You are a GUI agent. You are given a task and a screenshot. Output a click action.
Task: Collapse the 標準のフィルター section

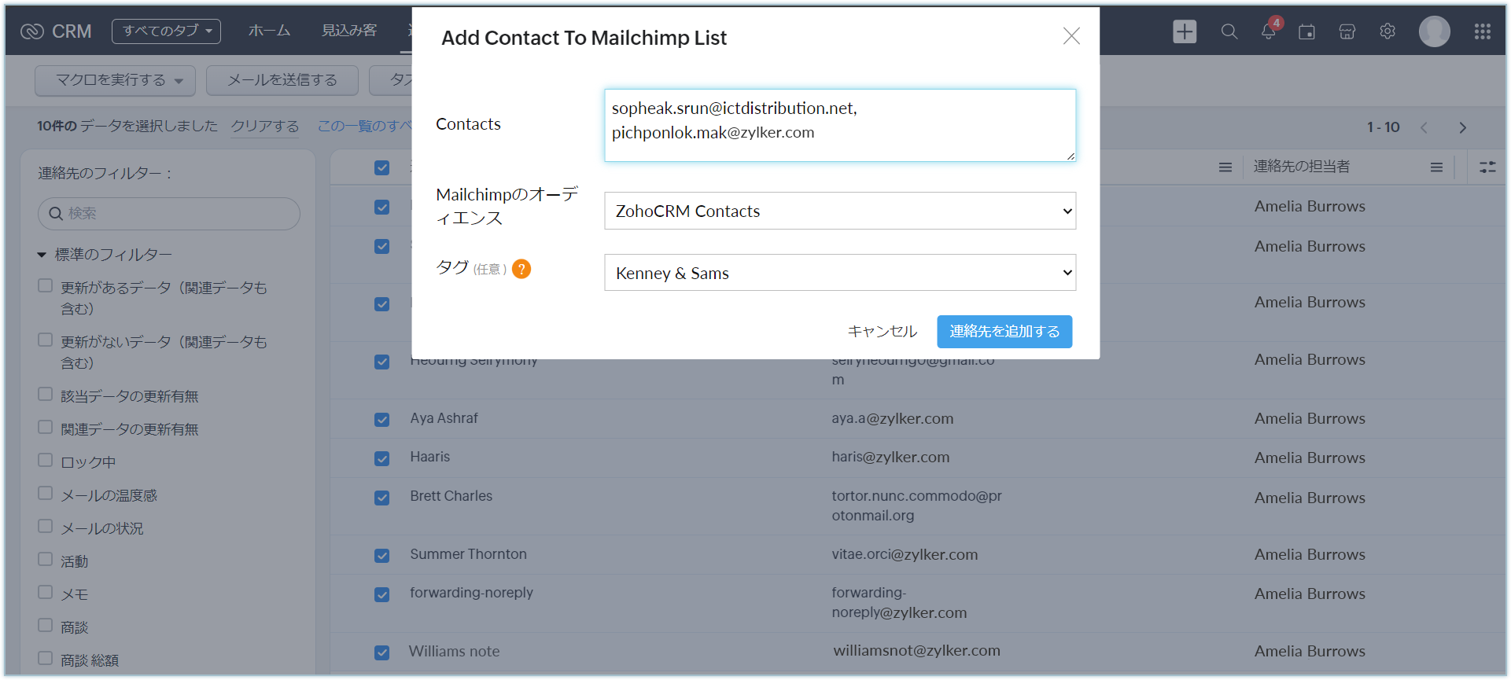point(42,255)
